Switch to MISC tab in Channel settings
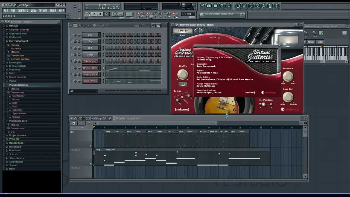 tap(311, 42)
